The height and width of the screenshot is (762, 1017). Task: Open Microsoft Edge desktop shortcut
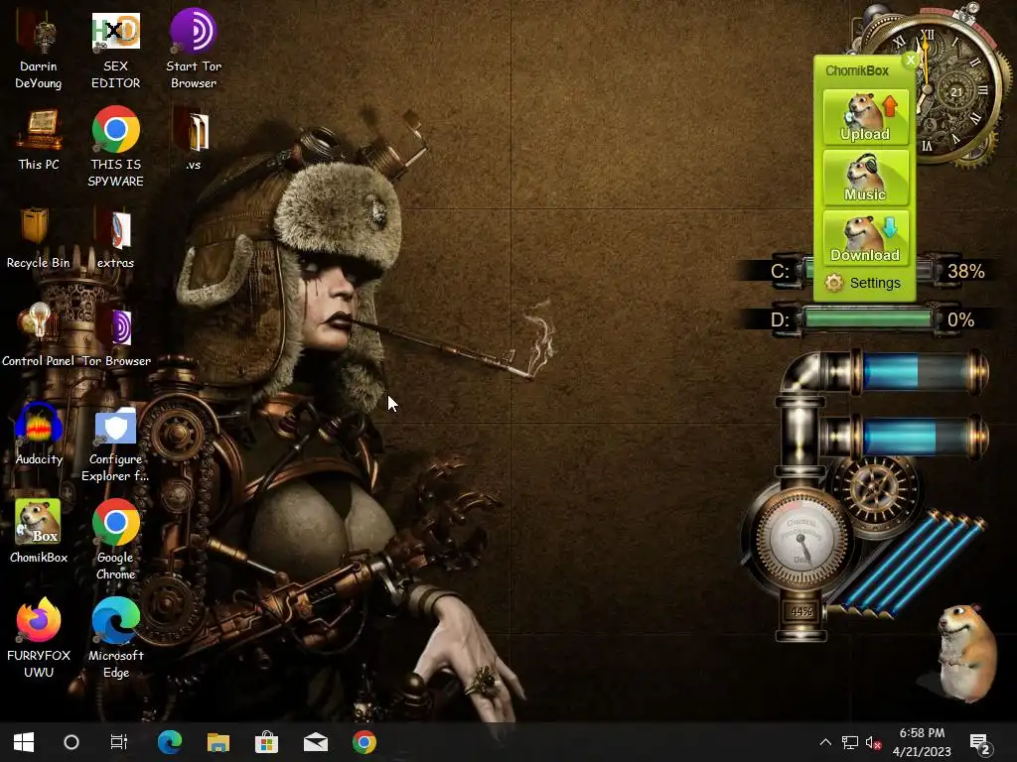point(115,639)
